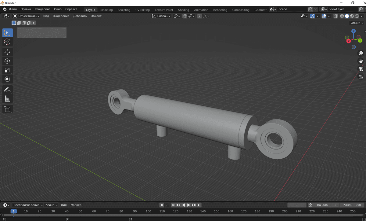366x221 pixels.
Task: Switch to the Shading workspace tab
Action: 184,10
